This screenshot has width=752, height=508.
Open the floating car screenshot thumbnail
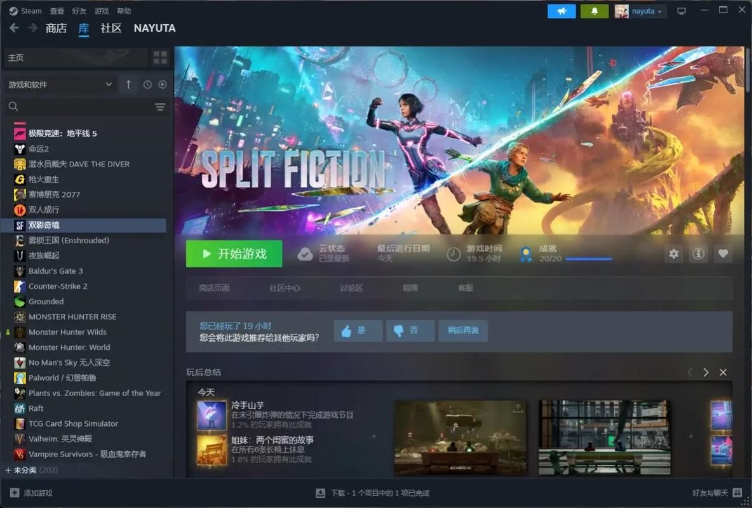pos(460,438)
